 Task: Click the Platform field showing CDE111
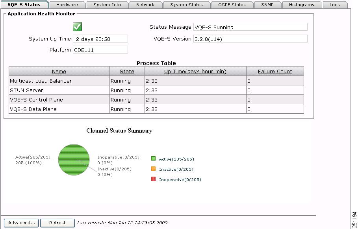tap(100, 50)
